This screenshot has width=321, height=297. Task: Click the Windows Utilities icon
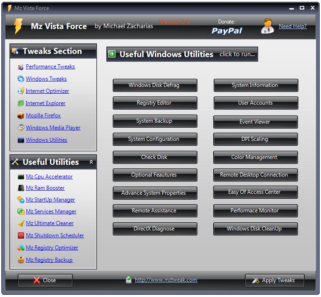coord(21,140)
